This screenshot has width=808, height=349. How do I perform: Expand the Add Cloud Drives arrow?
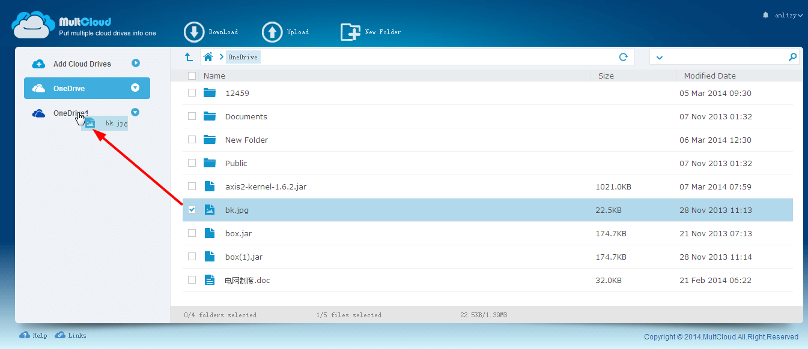pyautogui.click(x=136, y=63)
